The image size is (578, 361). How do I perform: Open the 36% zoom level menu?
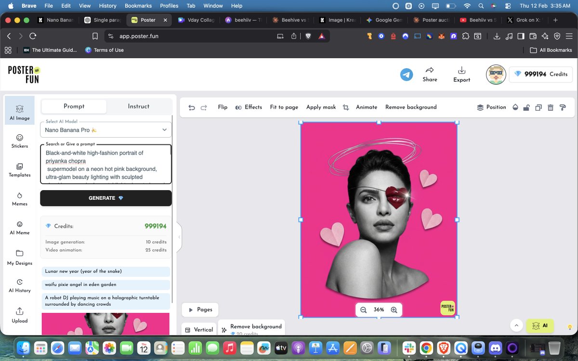pos(379,310)
